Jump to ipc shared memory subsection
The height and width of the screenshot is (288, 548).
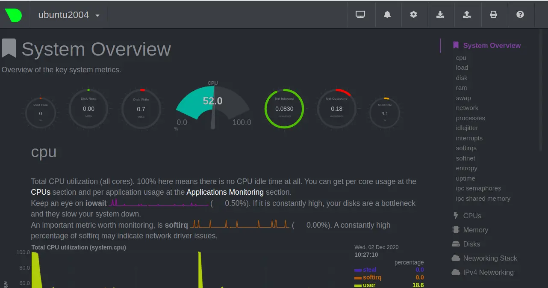click(483, 199)
